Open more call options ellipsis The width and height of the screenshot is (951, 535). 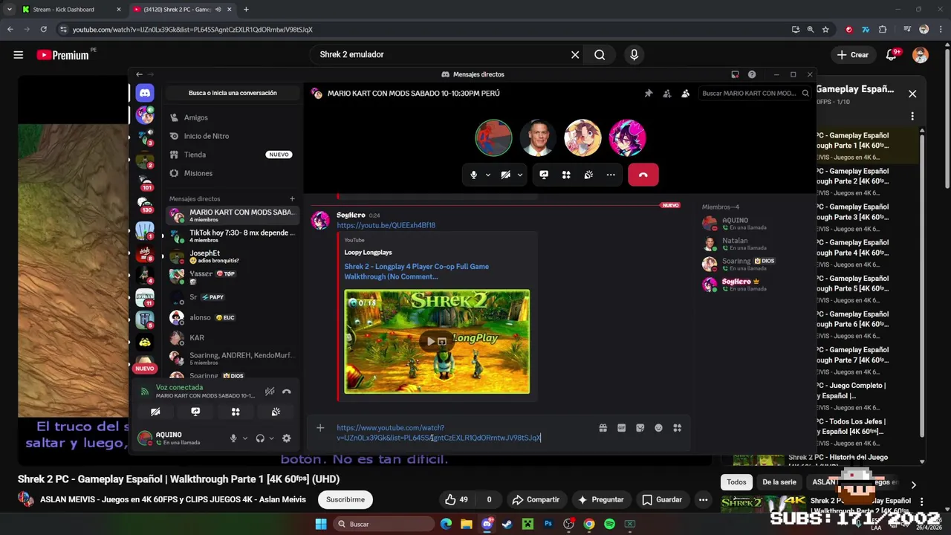(611, 175)
